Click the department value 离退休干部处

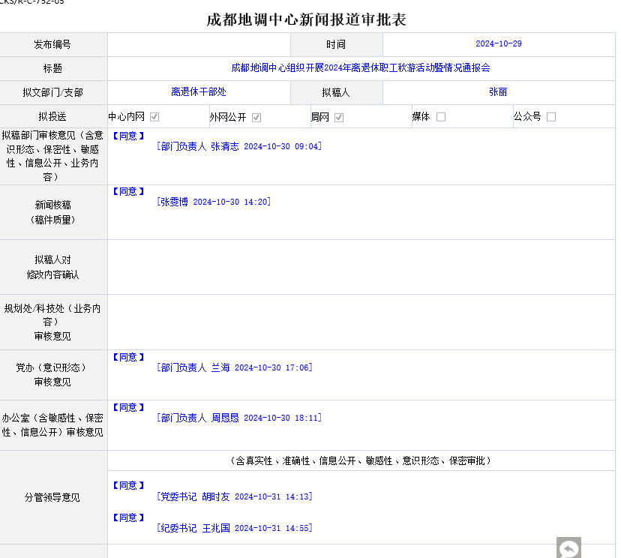tap(199, 92)
